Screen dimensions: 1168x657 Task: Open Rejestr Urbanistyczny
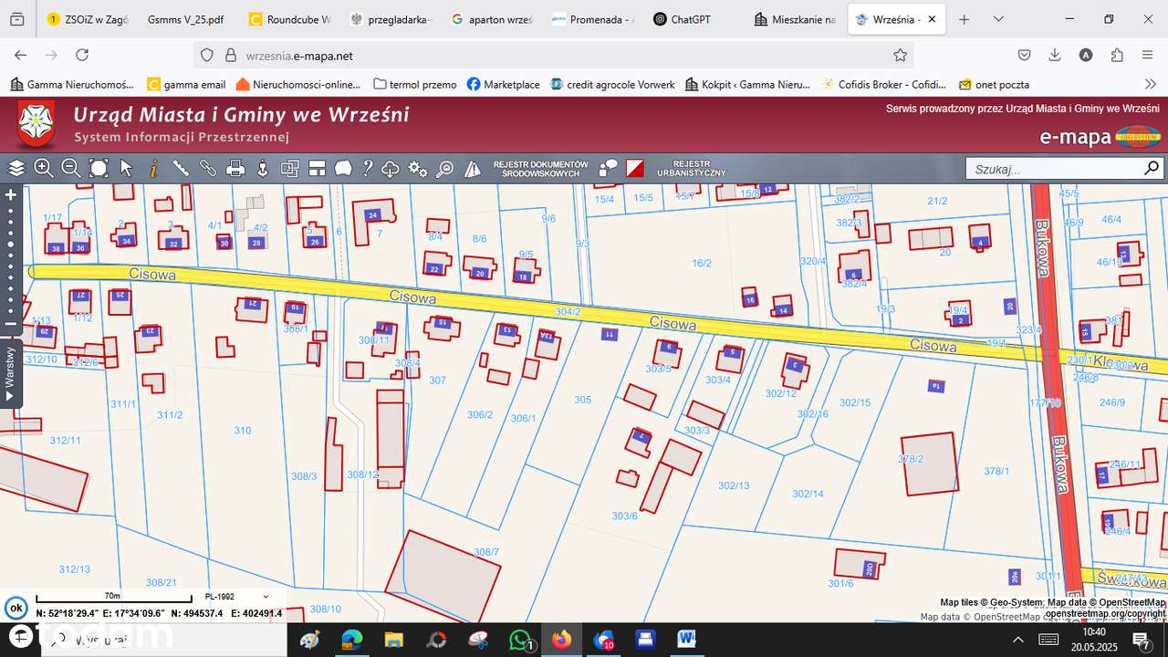691,169
